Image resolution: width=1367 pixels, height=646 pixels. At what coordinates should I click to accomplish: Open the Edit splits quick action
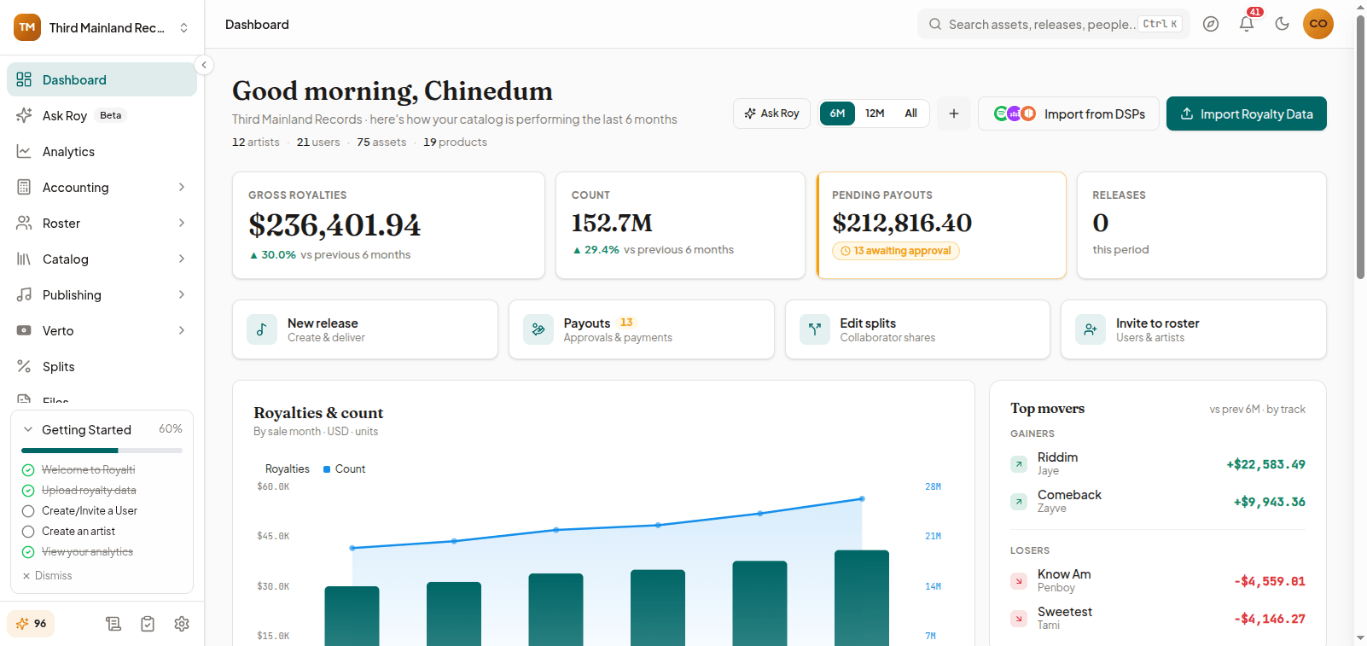(917, 329)
